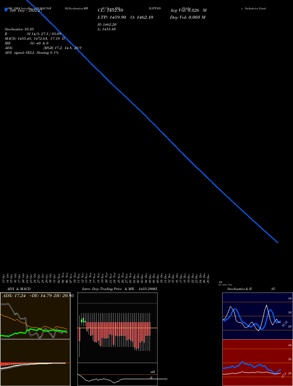Click the 'ADX signal: SELL Slowing @ 1%' text
Viewport: 293px width, 386px height.
[x=32, y=53]
